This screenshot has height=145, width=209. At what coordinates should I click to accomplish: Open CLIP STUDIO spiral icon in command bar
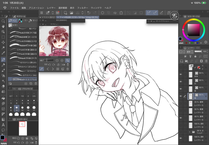pyautogui.click(x=58, y=13)
